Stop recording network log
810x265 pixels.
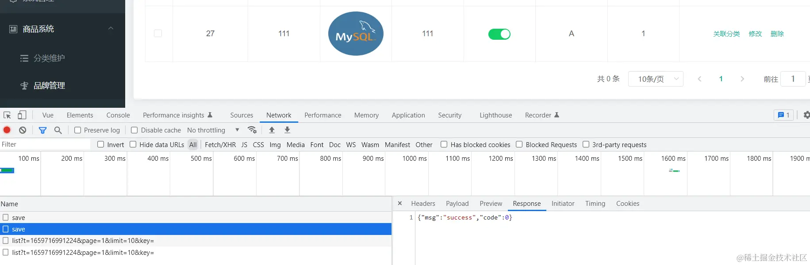click(x=7, y=130)
